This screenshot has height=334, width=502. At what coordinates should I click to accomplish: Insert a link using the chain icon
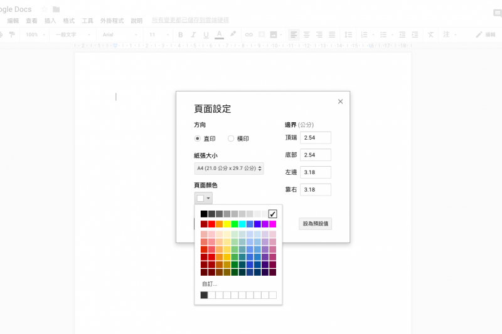(x=248, y=34)
